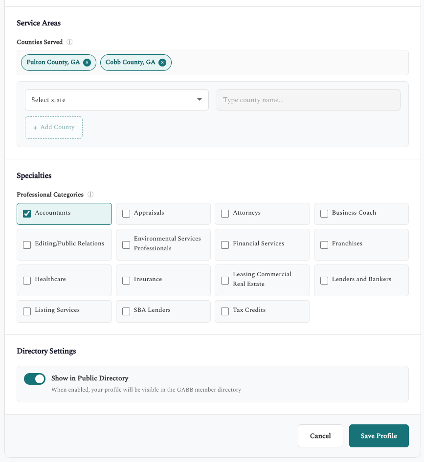Check the Tax Credits category
The width and height of the screenshot is (424, 462).
pyautogui.click(x=225, y=311)
